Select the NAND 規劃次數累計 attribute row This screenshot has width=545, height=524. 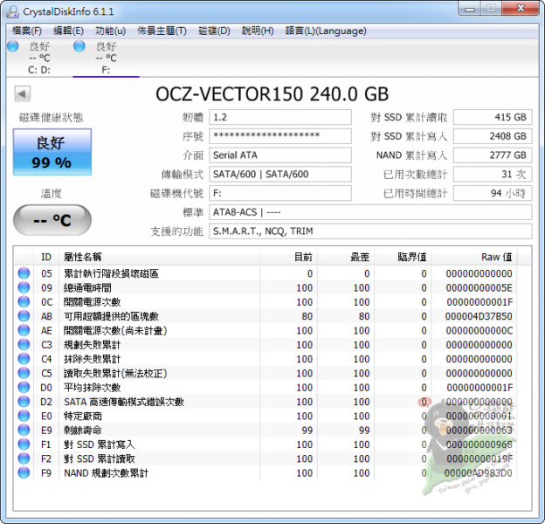pyautogui.click(x=266, y=473)
